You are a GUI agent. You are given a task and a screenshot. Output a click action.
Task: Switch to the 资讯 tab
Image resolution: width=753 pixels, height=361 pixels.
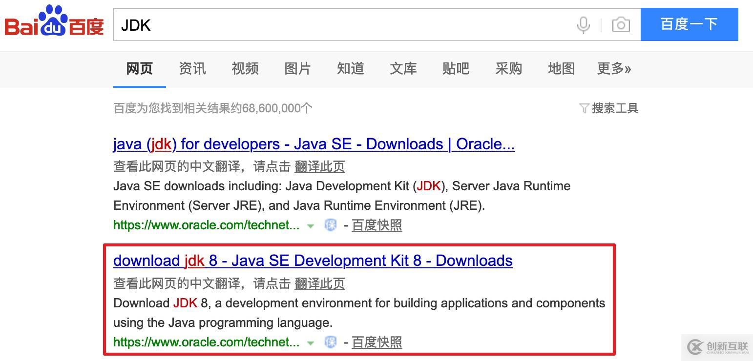(x=192, y=68)
